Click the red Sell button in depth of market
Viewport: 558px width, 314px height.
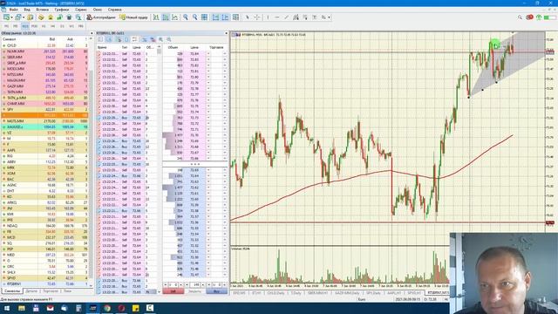pyautogui.click(x=174, y=291)
